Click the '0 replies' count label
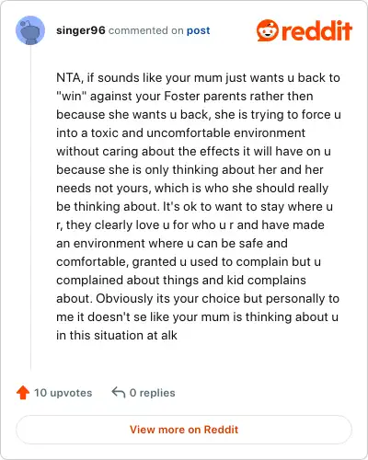The height and width of the screenshot is (460, 368). click(x=153, y=393)
